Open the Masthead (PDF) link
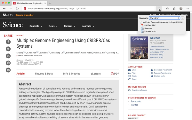This screenshot has height=120, width=192. 157,57
